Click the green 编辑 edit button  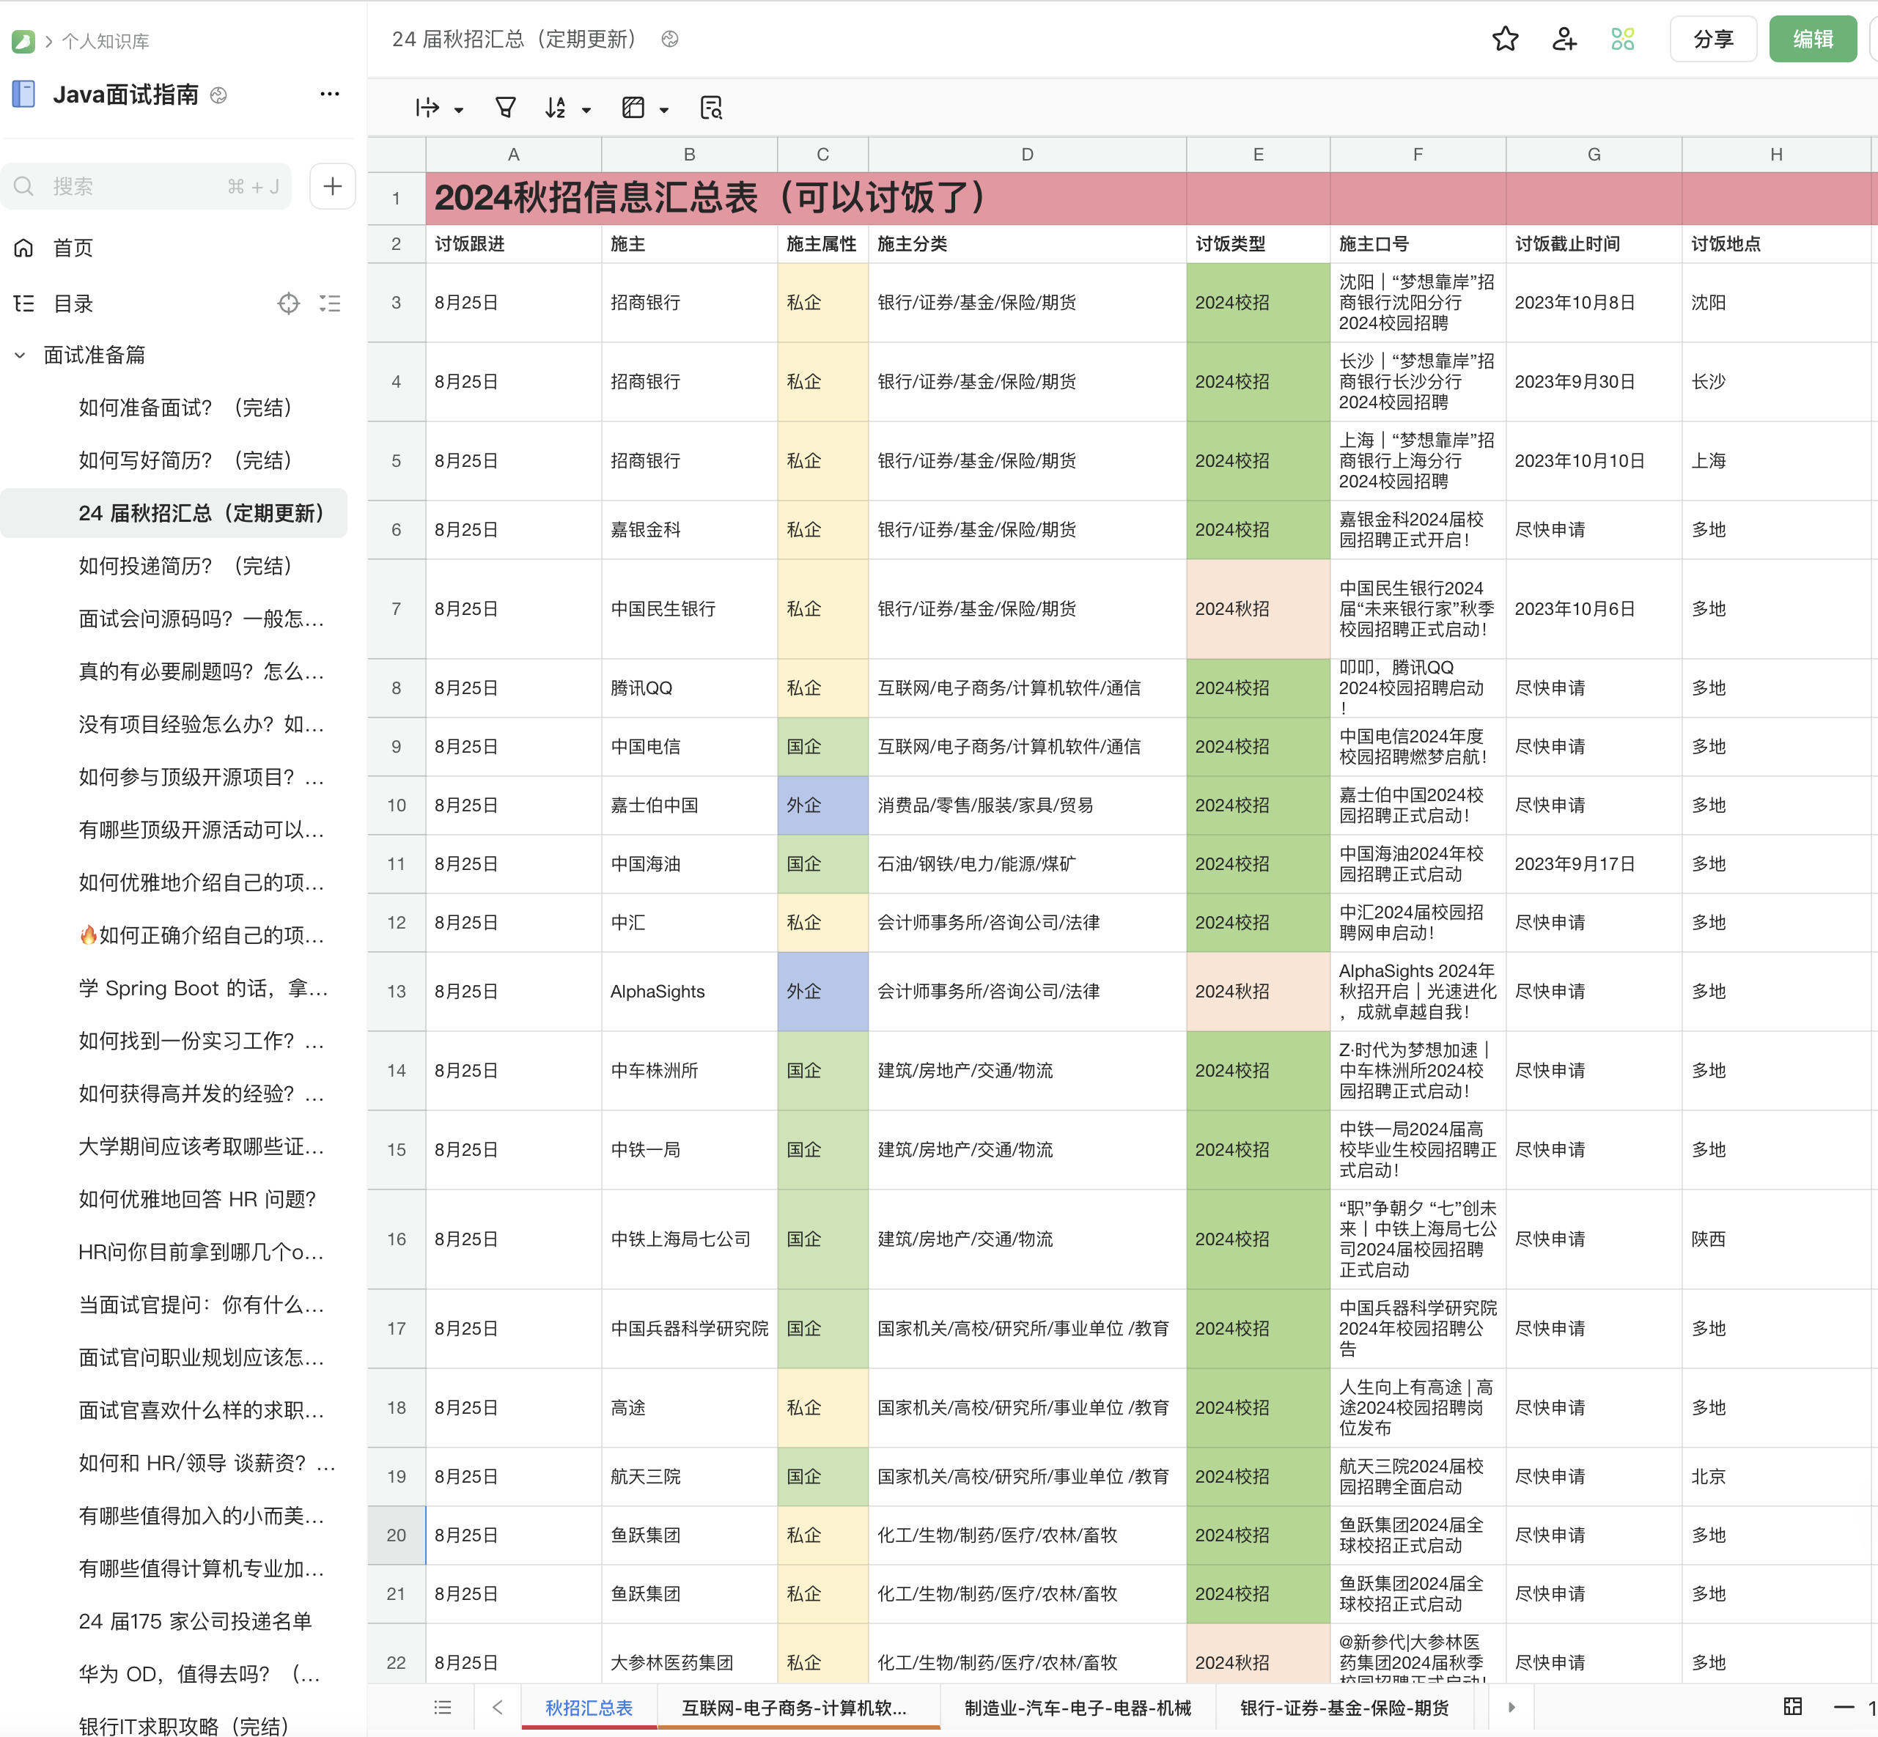point(1812,39)
